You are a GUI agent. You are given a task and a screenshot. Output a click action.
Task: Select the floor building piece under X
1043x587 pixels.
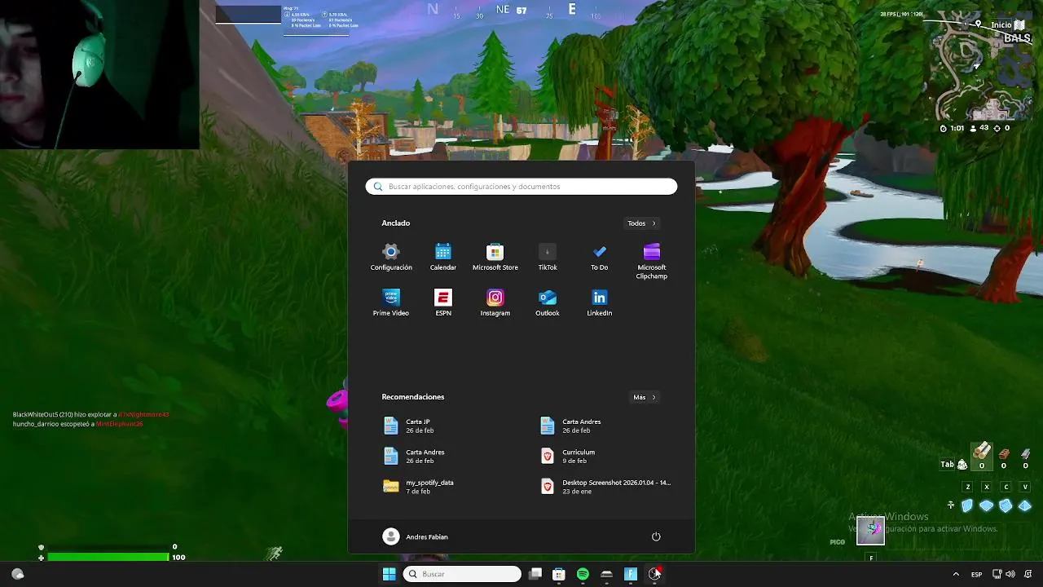point(987,505)
